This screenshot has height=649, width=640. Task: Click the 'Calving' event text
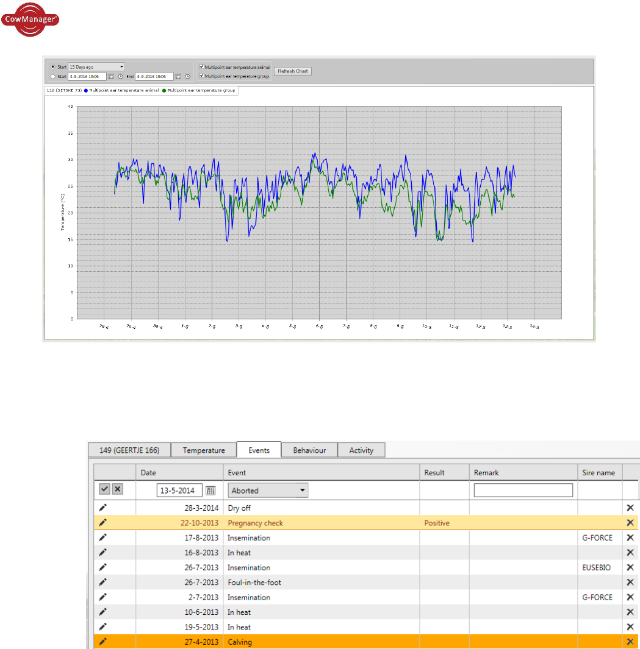(240, 642)
